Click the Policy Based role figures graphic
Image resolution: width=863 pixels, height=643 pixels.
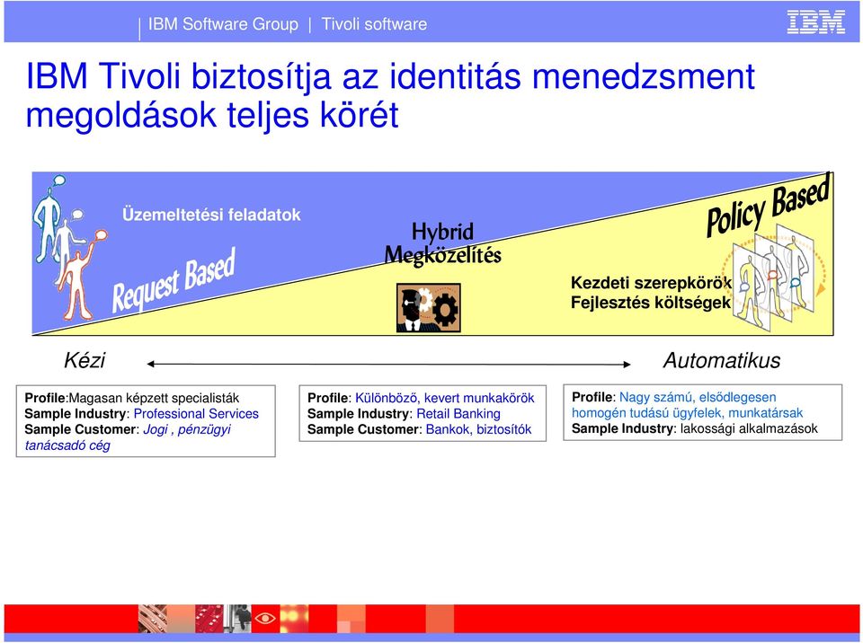[773, 277]
